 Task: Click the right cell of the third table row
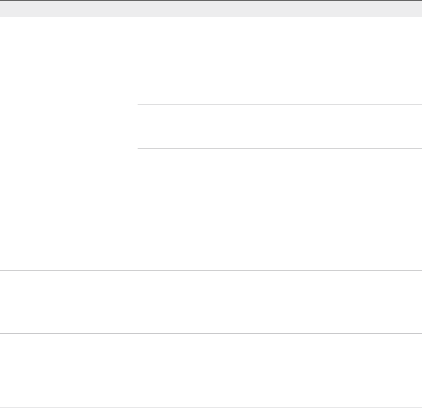(280, 370)
